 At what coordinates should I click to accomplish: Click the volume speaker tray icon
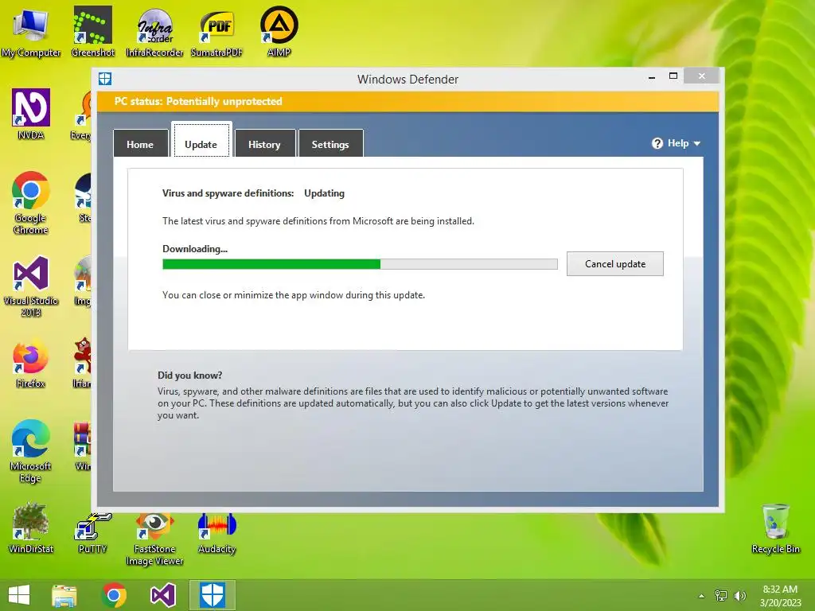tap(739, 595)
